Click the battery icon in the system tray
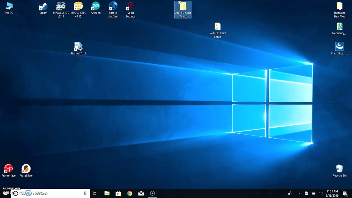The image size is (352, 198). pyautogui.click(x=313, y=193)
